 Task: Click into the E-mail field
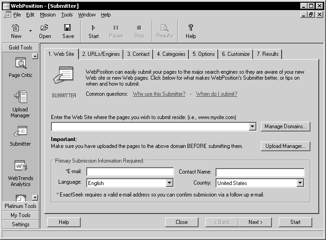click(130, 172)
